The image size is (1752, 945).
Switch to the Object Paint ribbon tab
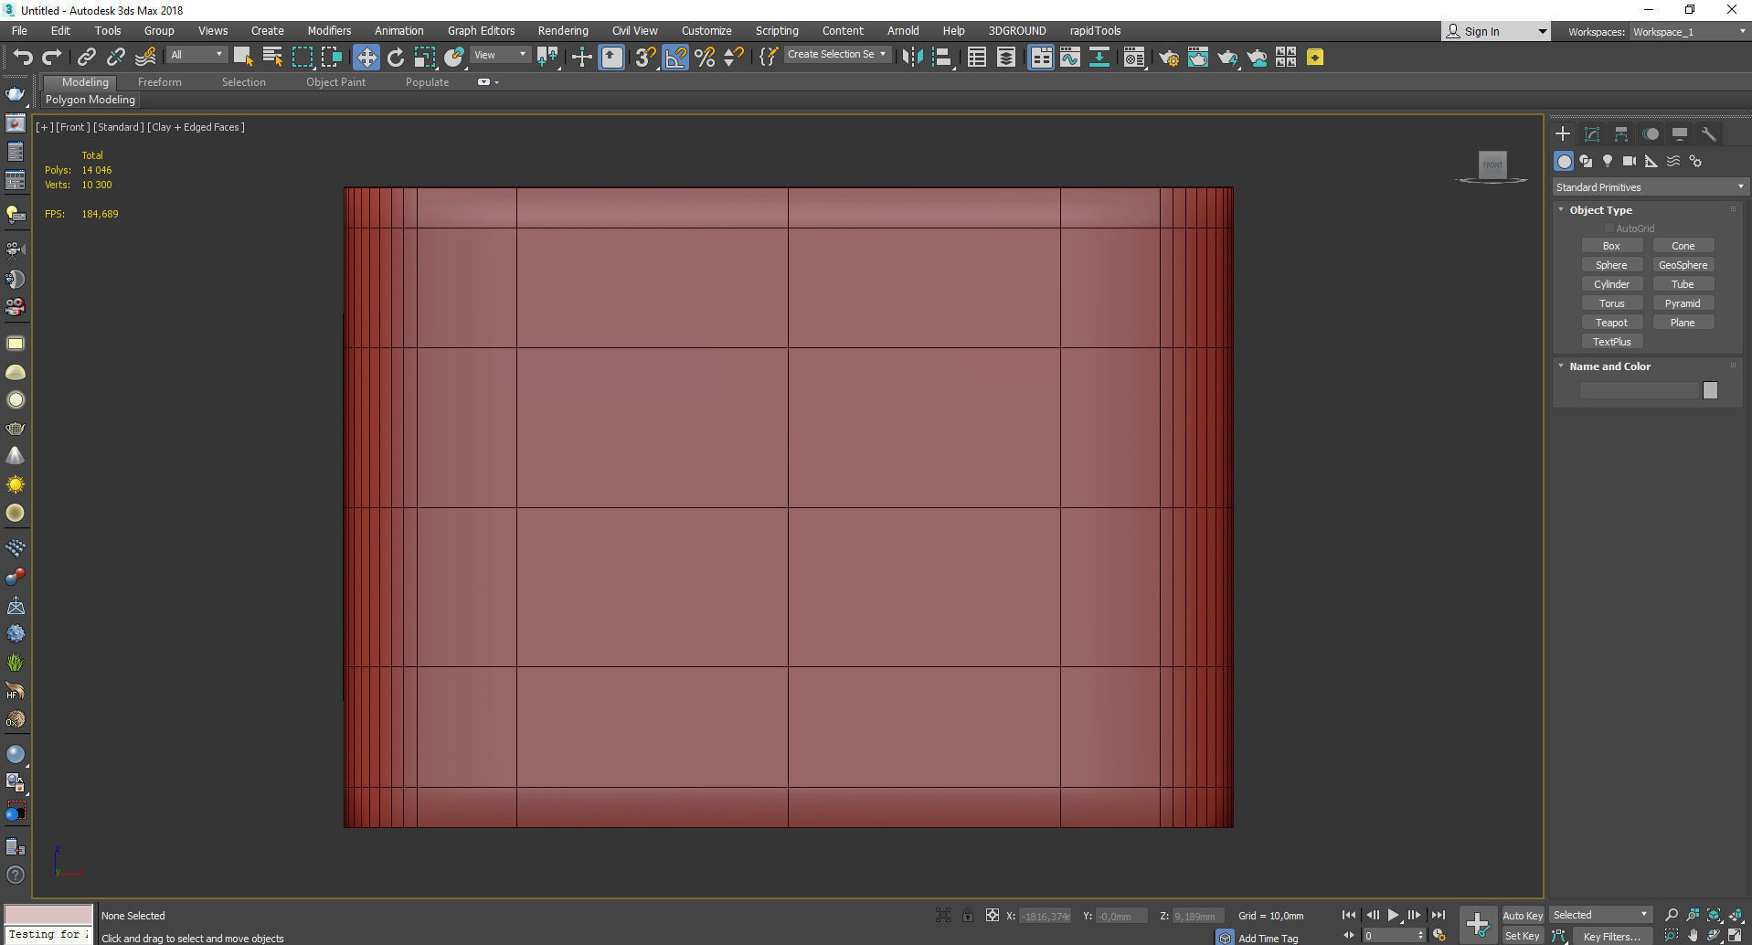pos(335,82)
